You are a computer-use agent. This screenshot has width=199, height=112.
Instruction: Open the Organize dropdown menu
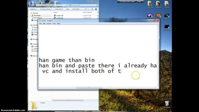click(33, 9)
